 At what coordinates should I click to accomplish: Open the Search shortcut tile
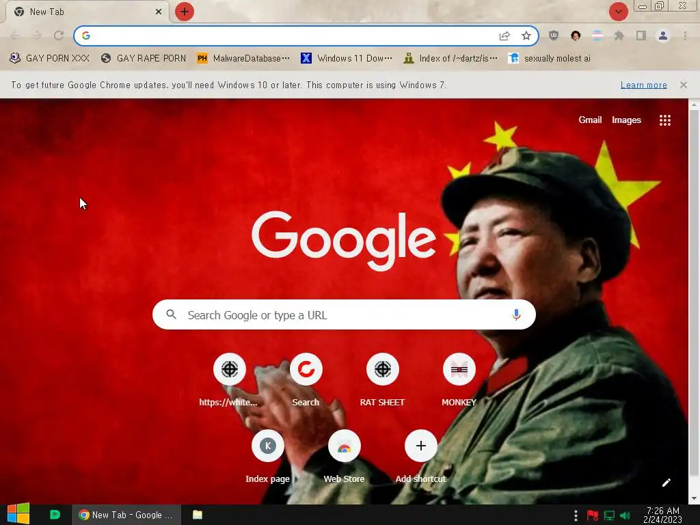(306, 379)
